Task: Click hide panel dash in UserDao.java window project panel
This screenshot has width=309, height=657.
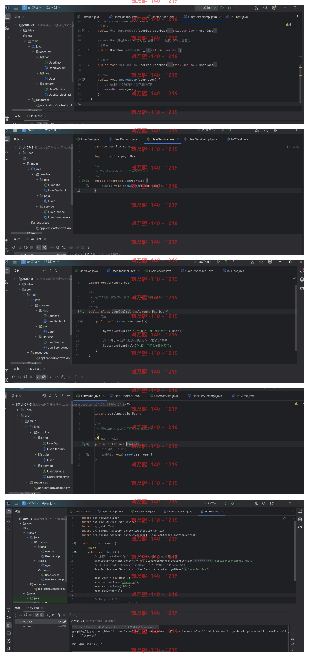Action: [x=68, y=396]
